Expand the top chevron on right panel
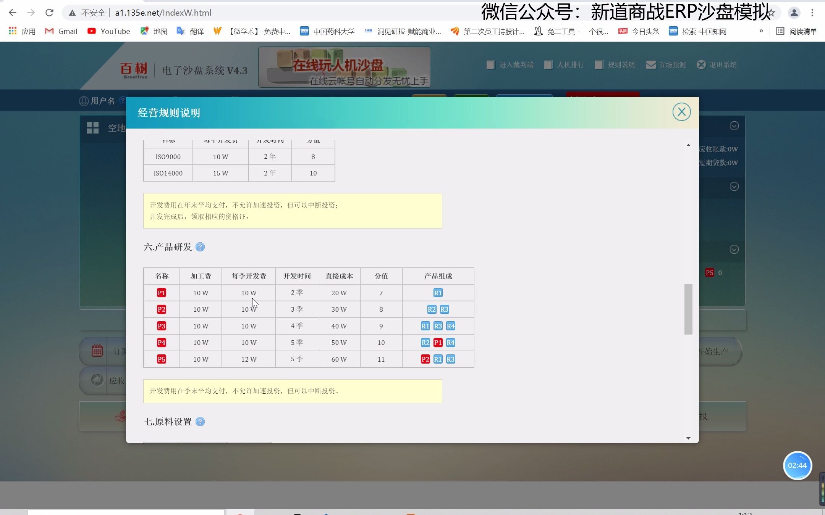This screenshot has height=515, width=825. pos(734,126)
